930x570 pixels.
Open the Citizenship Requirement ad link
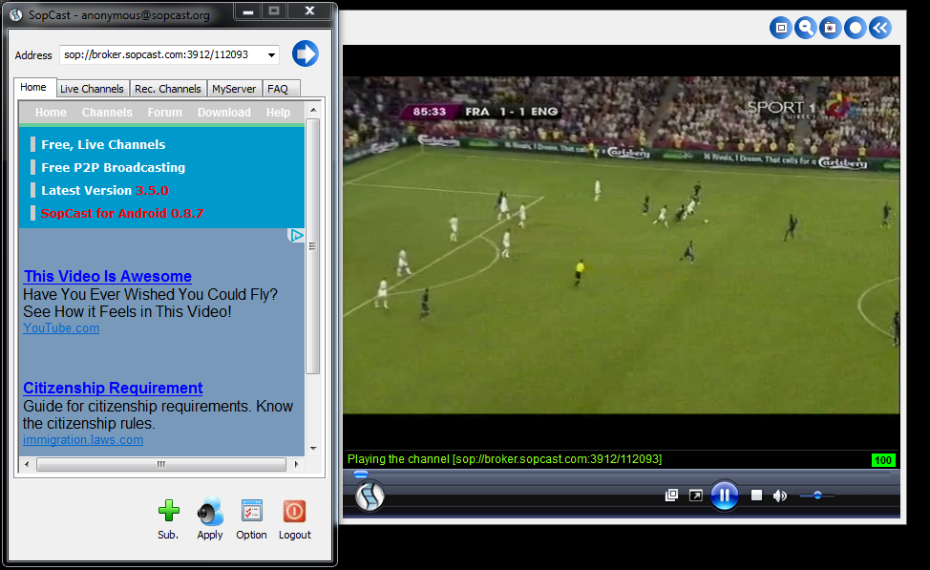point(113,388)
